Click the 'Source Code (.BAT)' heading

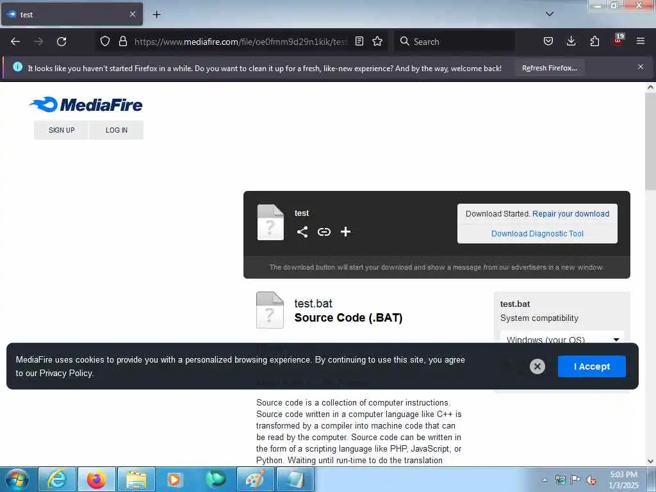[x=348, y=318]
